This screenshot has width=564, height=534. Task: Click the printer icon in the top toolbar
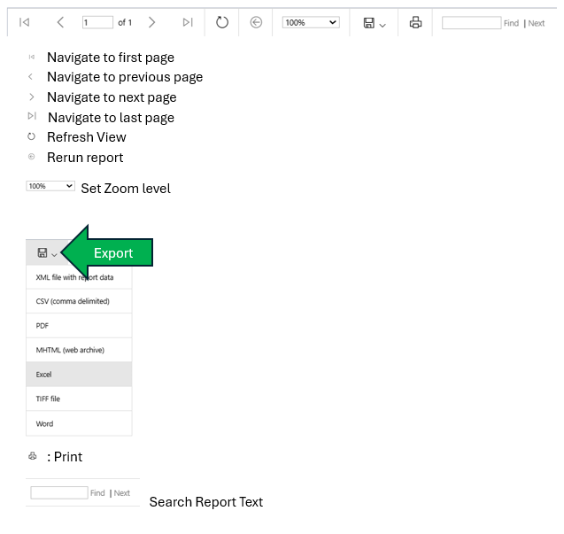coord(415,23)
